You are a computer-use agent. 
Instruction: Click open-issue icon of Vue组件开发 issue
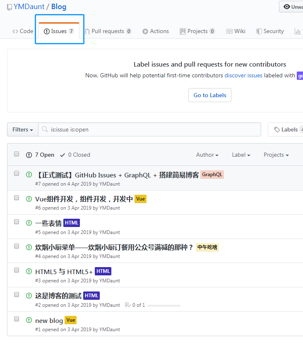point(29,199)
